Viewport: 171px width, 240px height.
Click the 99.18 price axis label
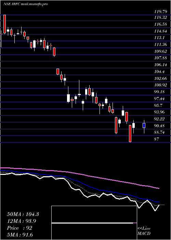(159, 92)
